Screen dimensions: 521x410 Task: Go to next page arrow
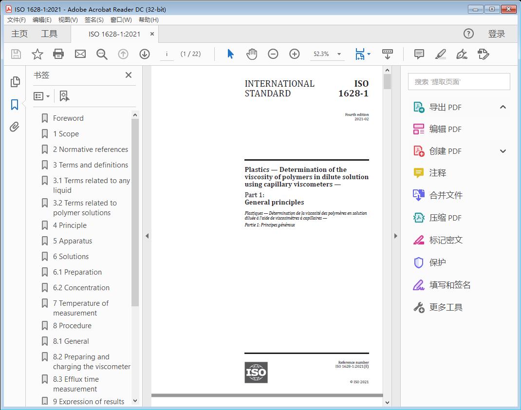[x=144, y=54]
